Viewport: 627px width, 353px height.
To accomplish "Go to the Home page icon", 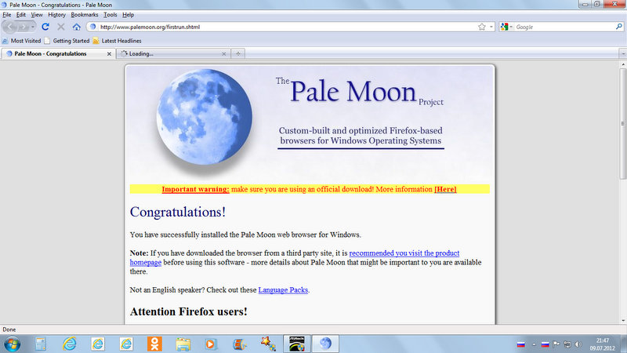I will tap(76, 27).
